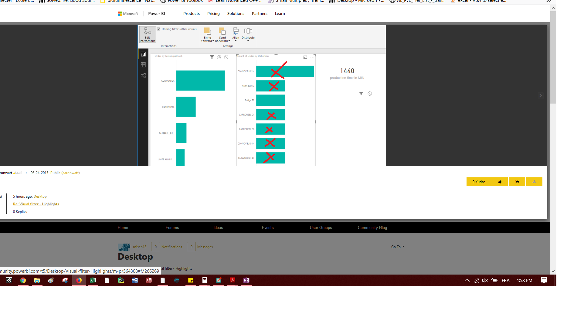
Task: Open OneNote from the taskbar
Action: click(246, 280)
